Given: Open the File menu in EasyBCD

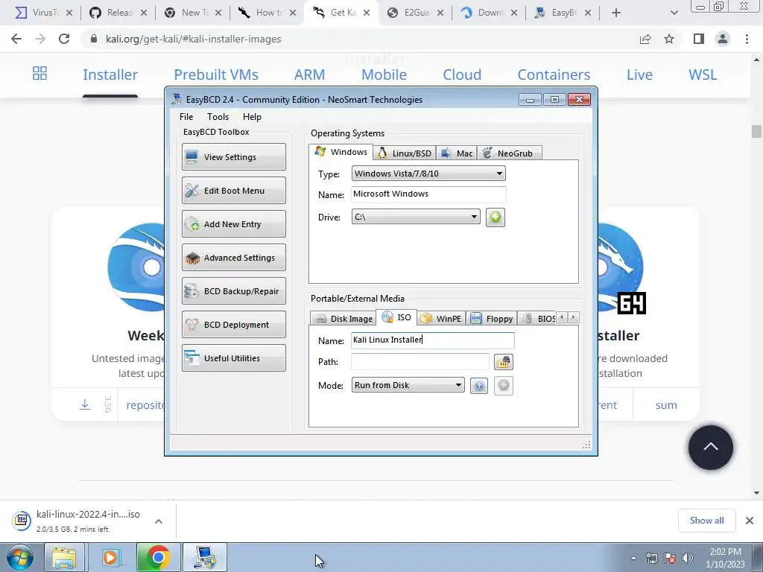Looking at the screenshot, I should tap(186, 117).
